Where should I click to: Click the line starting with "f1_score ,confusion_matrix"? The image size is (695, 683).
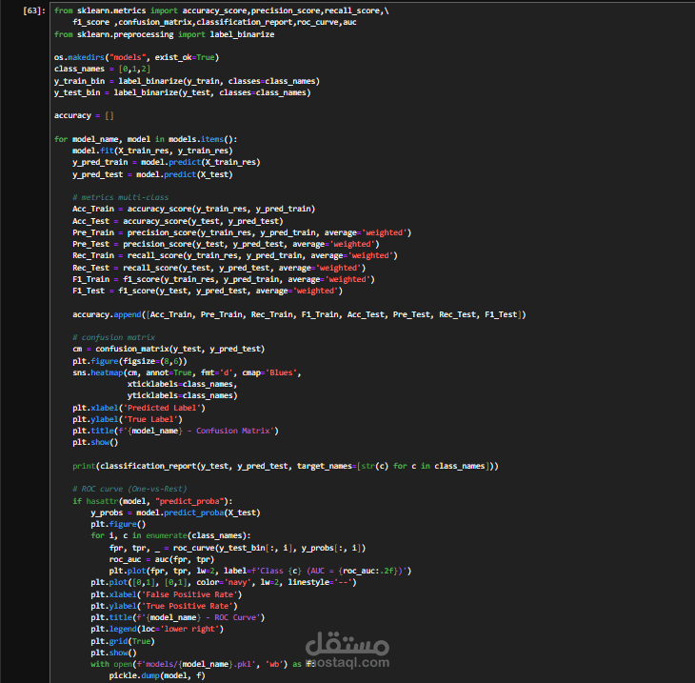(214, 22)
